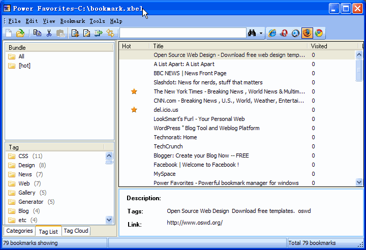Select the etc tag folder
Viewport: 366px width, 250px height.
pos(23,220)
